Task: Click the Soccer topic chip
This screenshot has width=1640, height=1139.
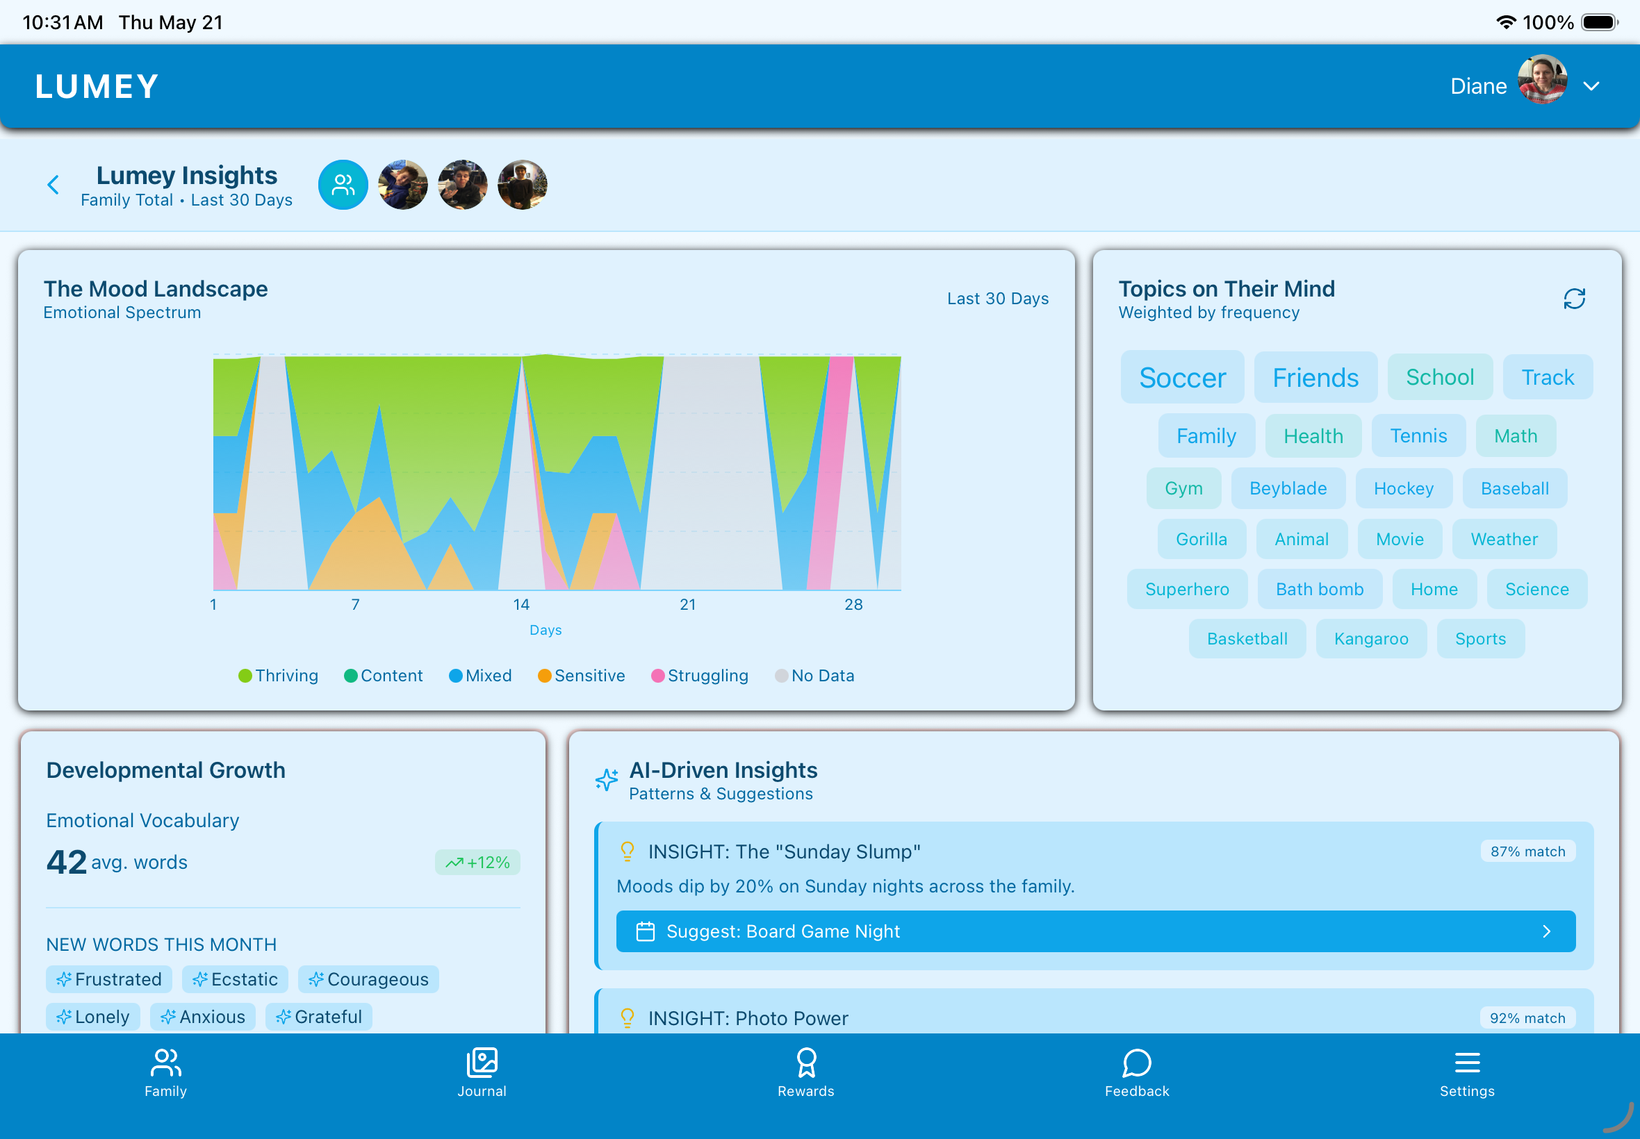Action: [x=1182, y=377]
